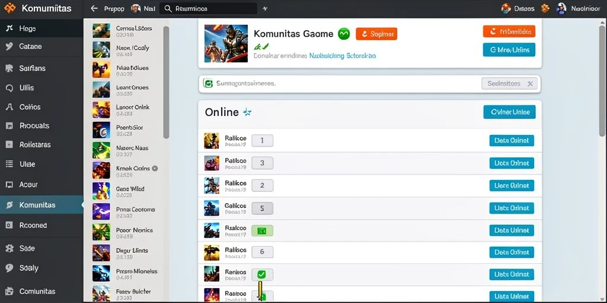
Task: Click the blue button in row numbered 2
Action: point(512,185)
